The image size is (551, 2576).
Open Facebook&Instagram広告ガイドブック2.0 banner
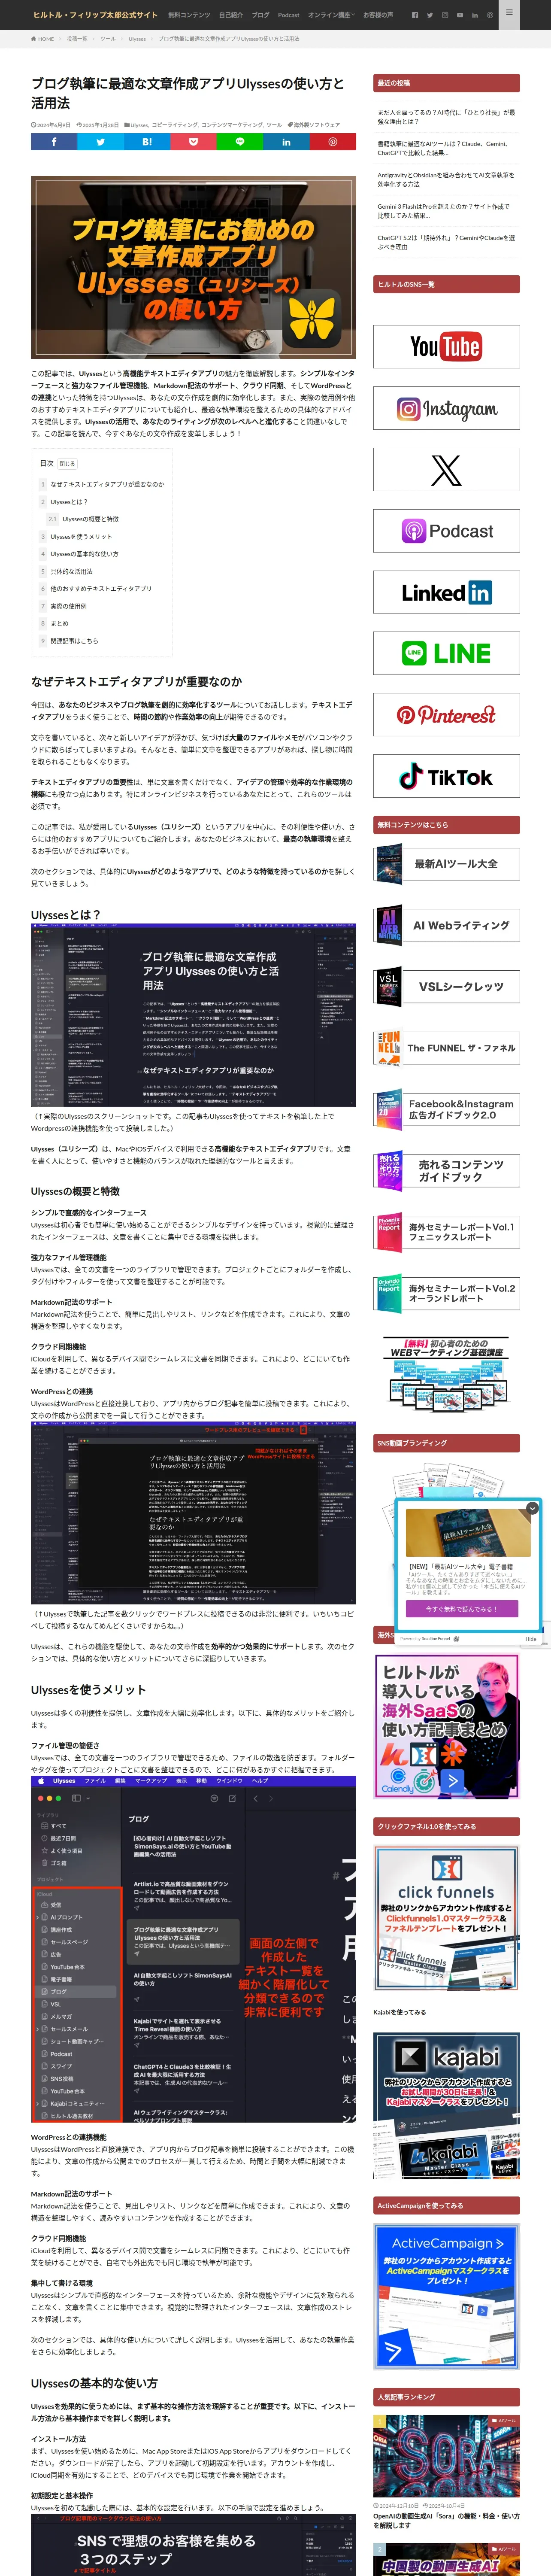[x=446, y=1109]
